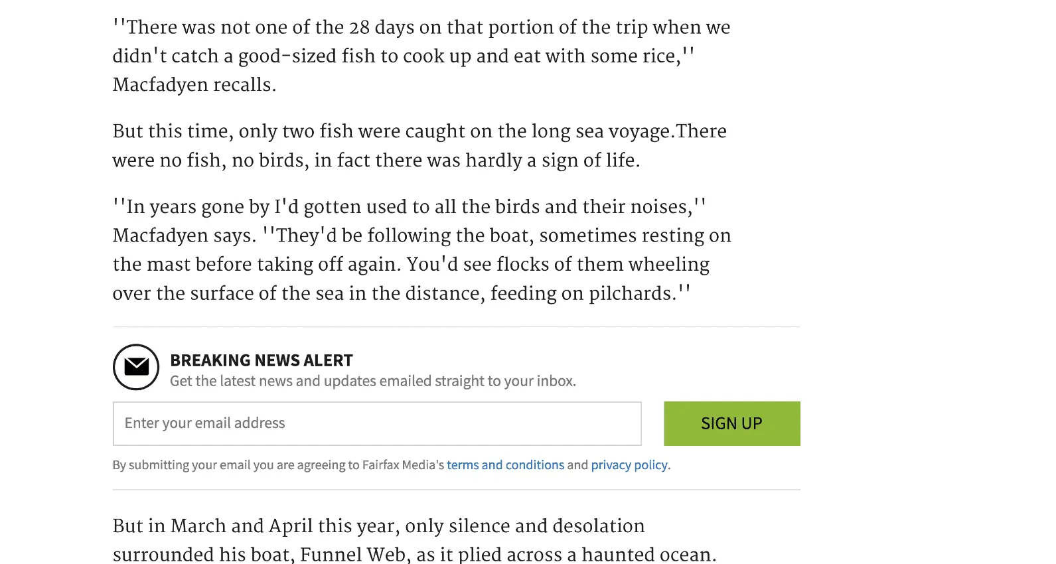Click the words 'Macfadyen recalls.'
Viewport: 1056px width, 564px height.
[194, 85]
